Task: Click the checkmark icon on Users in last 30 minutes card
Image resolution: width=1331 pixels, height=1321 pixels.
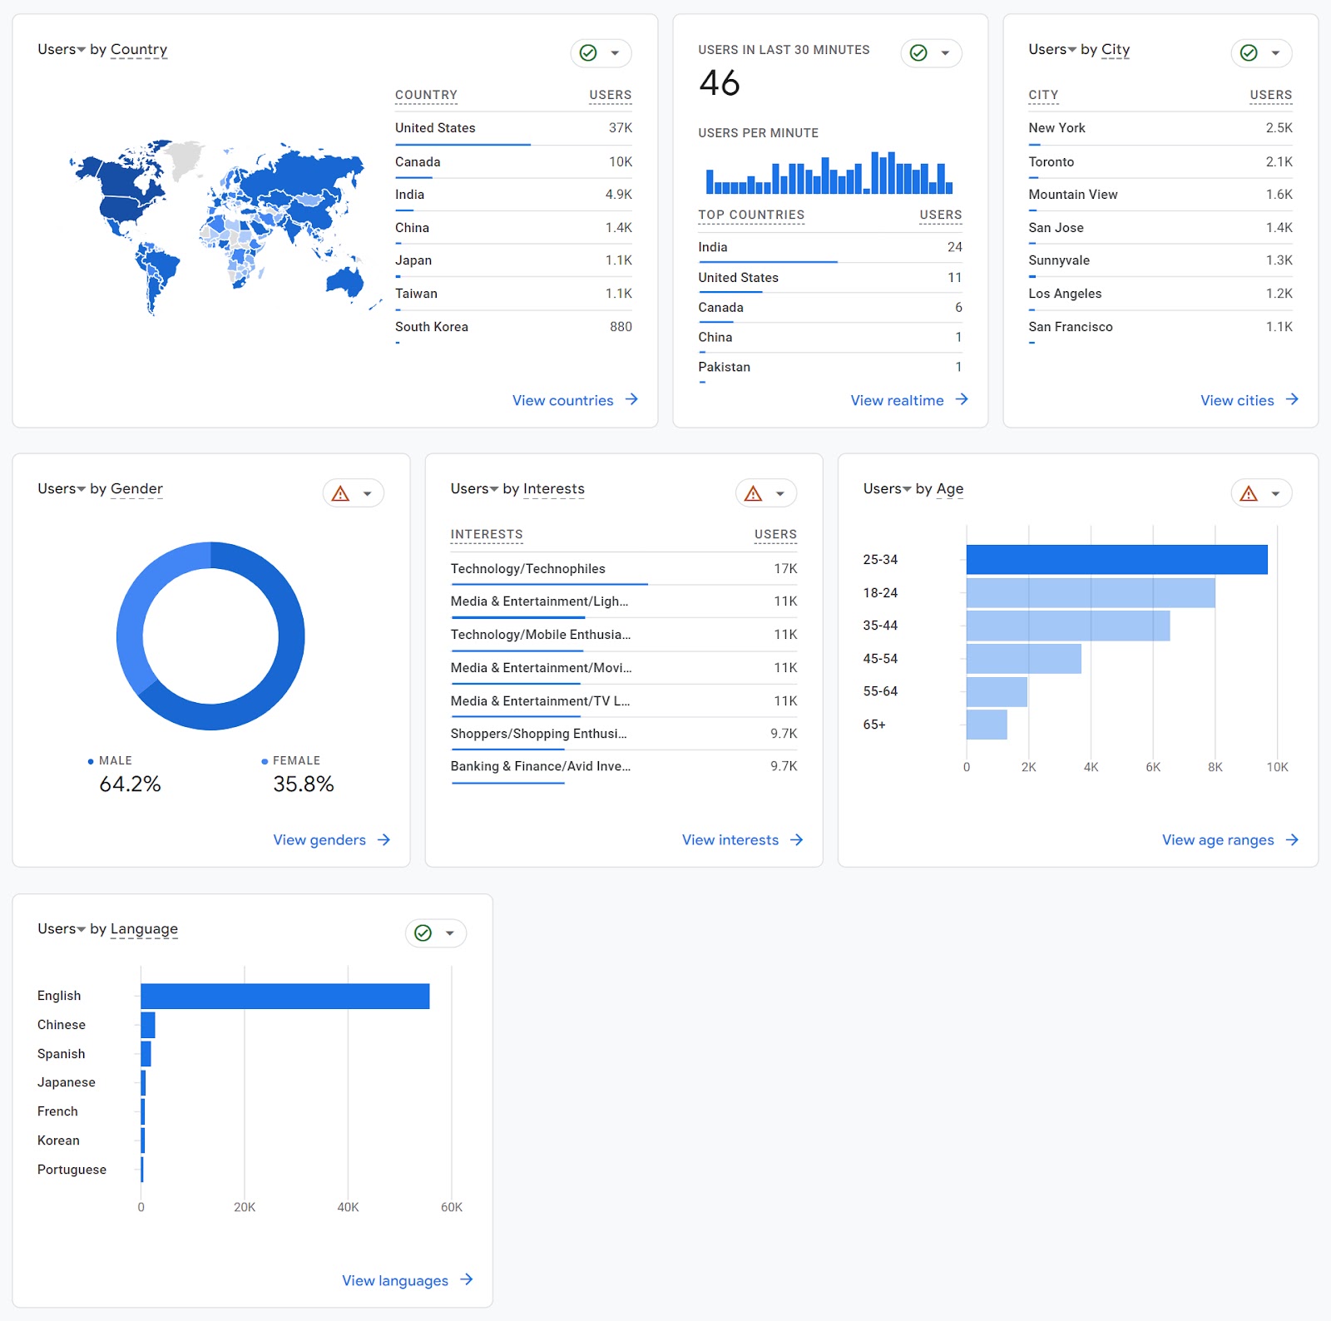Action: [x=918, y=52]
